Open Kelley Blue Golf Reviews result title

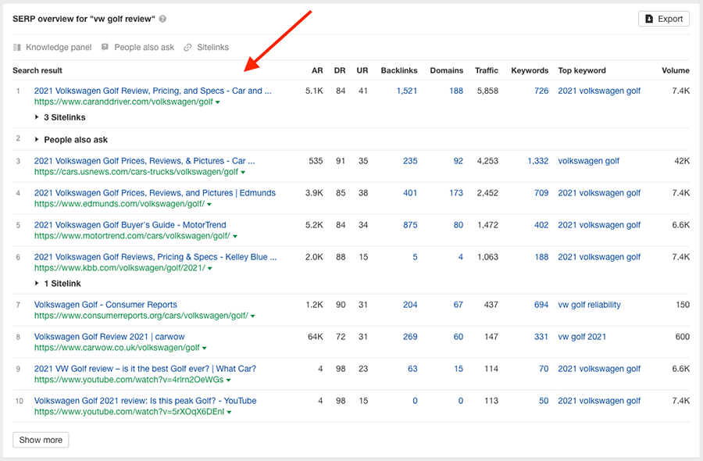155,257
